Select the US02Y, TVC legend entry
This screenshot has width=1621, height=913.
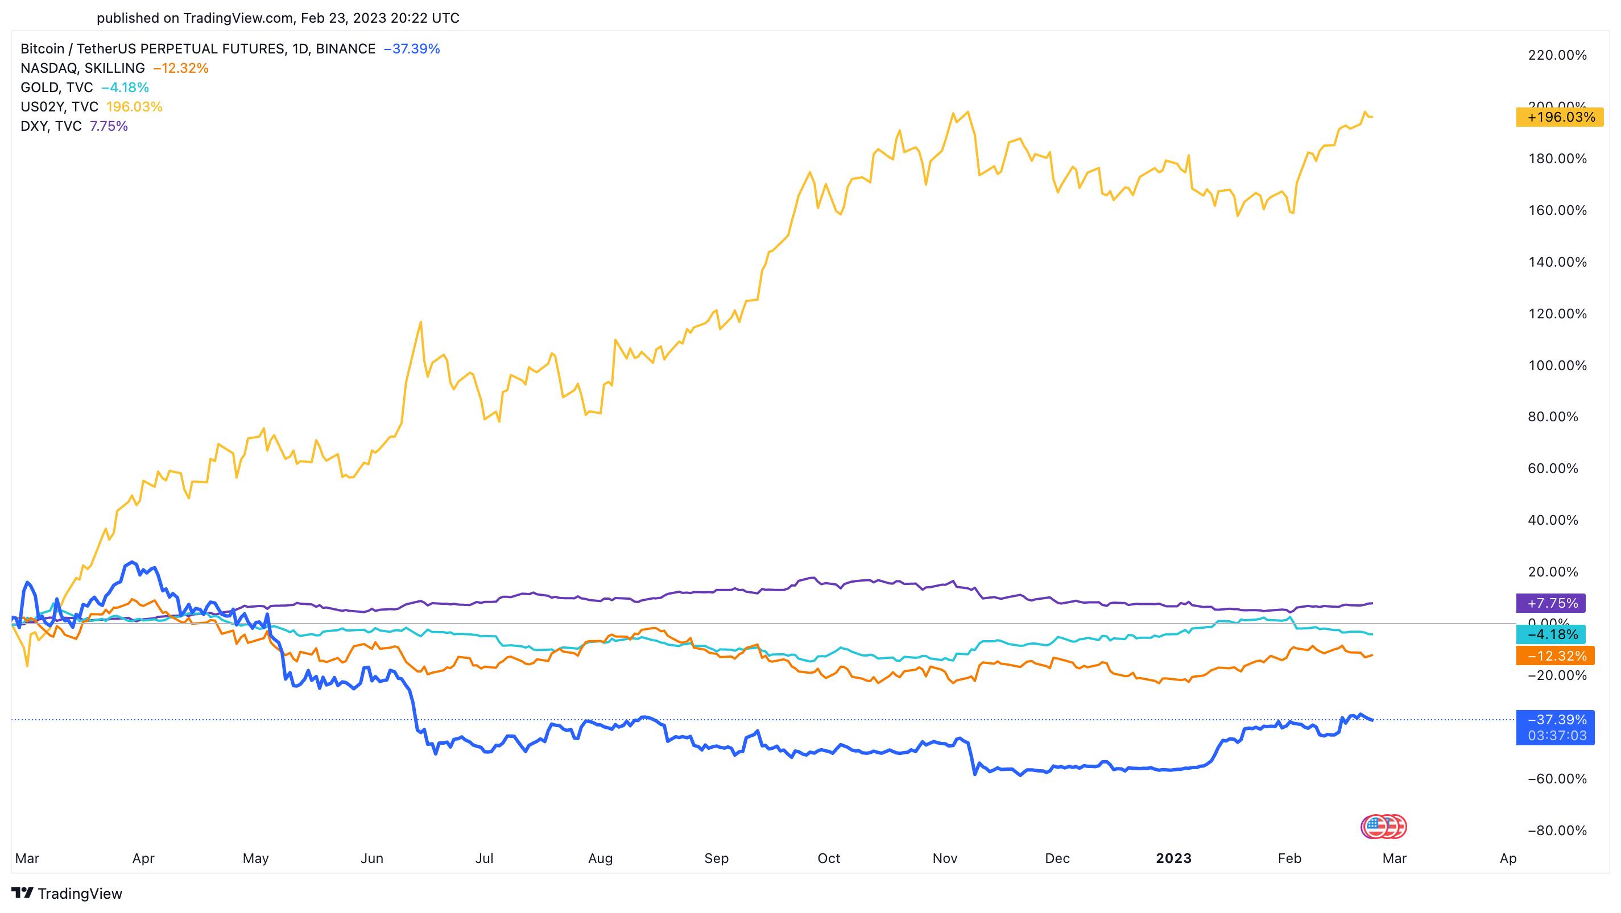click(x=59, y=107)
